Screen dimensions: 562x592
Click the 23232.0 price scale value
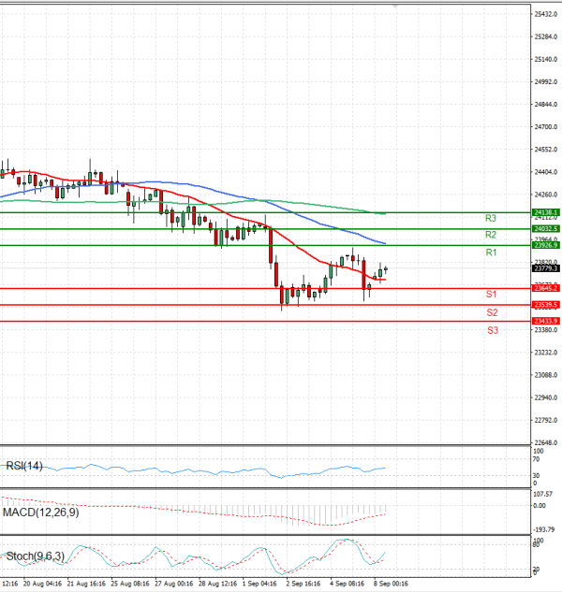coord(546,353)
